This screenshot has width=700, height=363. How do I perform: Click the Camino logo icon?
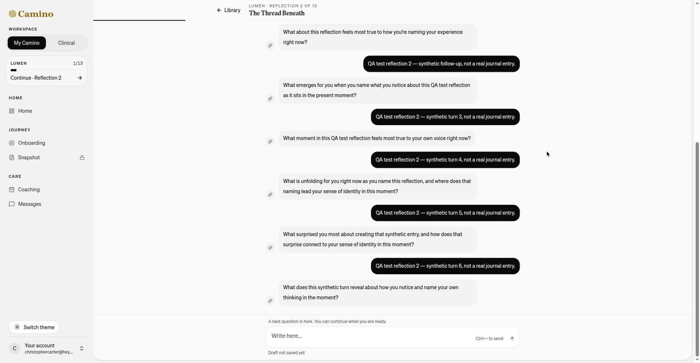(x=12, y=14)
